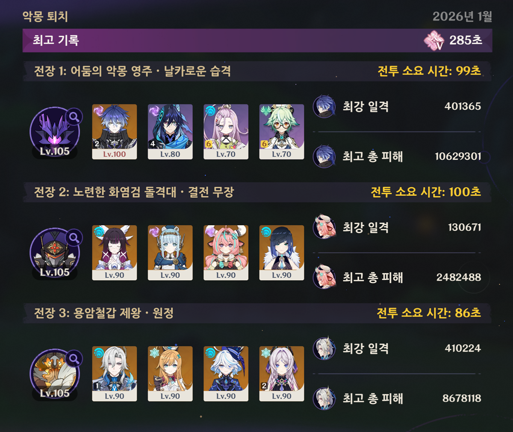Select the Lv.80 blue-haired character card
This screenshot has width=513, height=432.
170,132
